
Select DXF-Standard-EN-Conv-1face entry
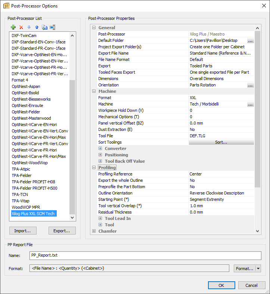coord(38,42)
